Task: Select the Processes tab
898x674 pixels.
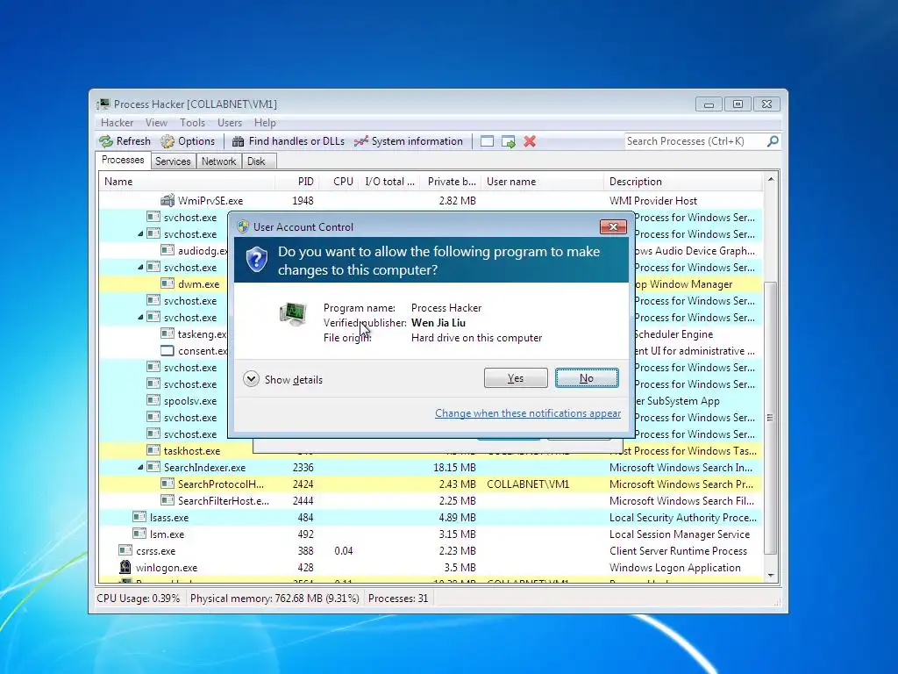Action: point(123,160)
